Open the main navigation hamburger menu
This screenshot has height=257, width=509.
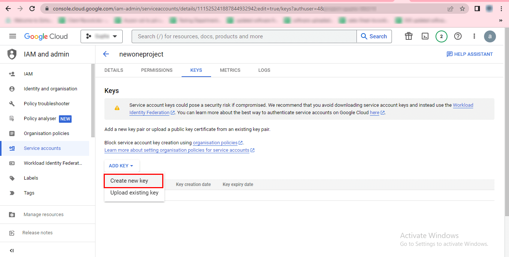(x=13, y=36)
